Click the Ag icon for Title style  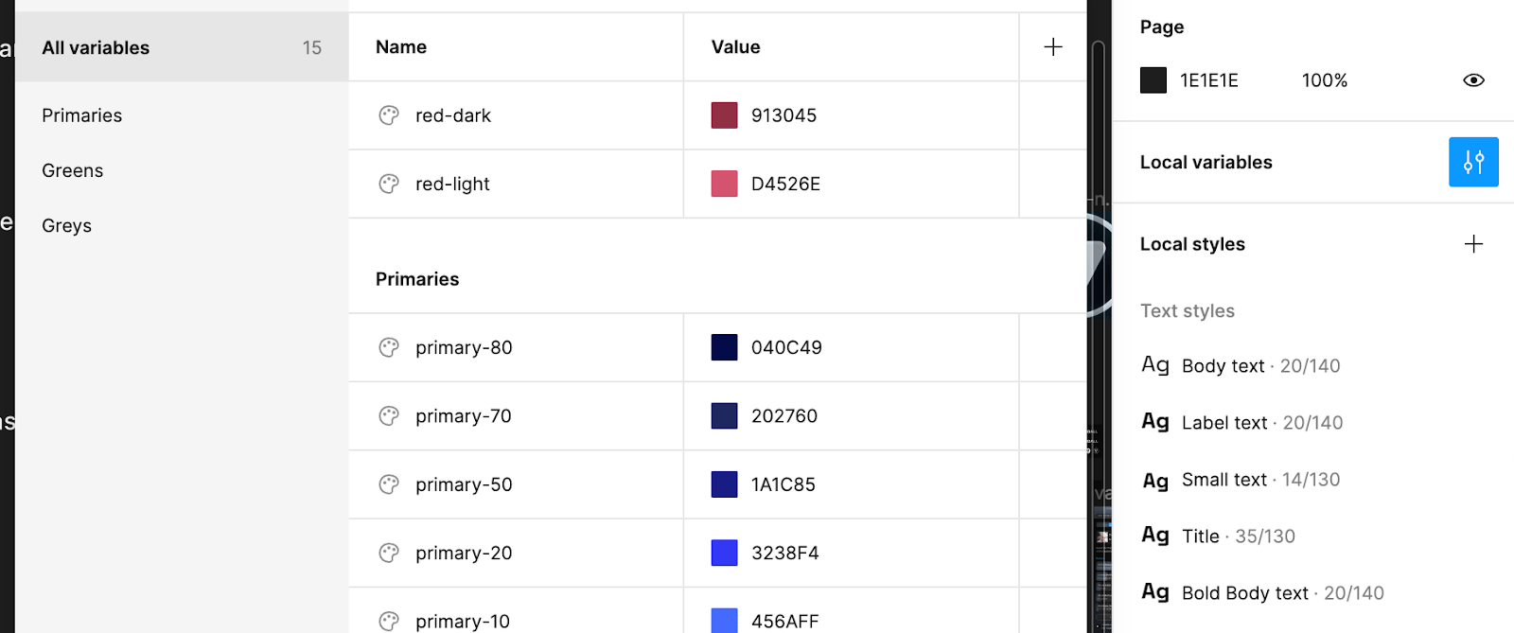pos(1155,536)
